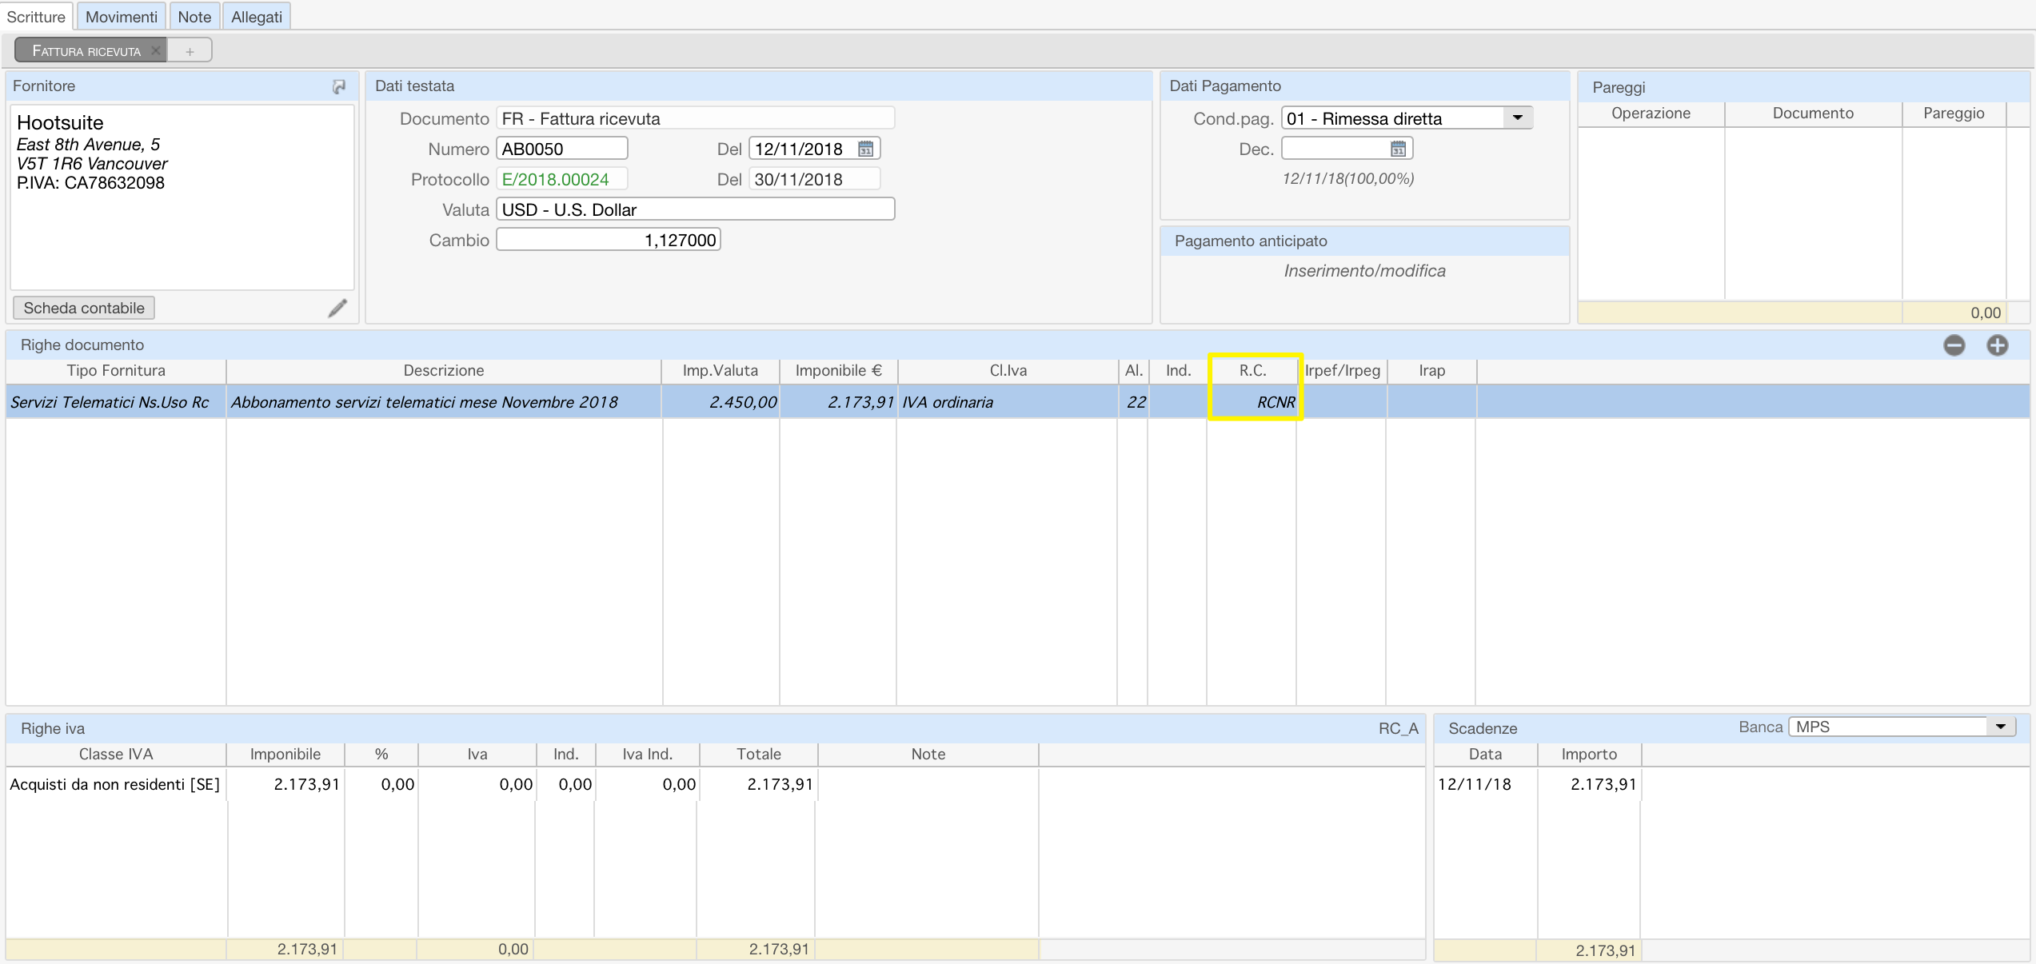
Task: Switch to the Movimenti tab
Action: pos(122,17)
